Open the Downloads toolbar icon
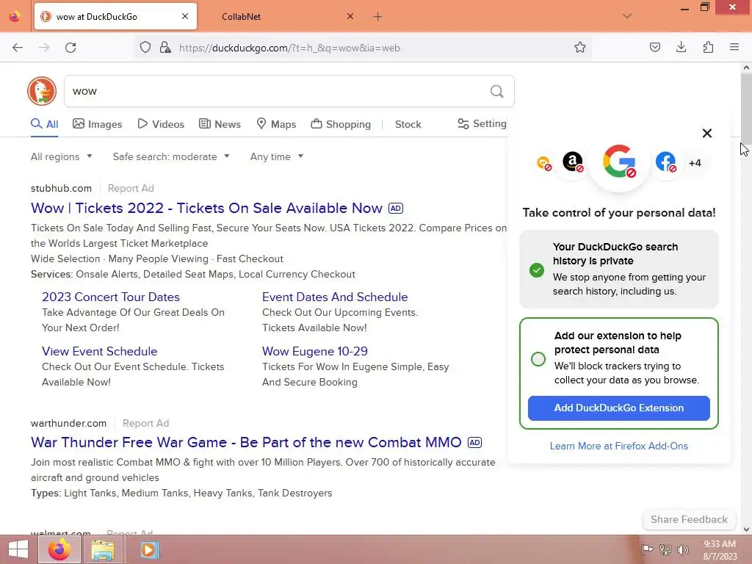Image resolution: width=752 pixels, height=564 pixels. [x=681, y=48]
